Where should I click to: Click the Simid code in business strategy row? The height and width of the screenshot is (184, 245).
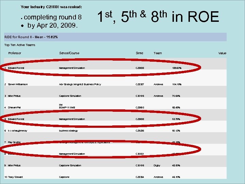click(x=140, y=131)
